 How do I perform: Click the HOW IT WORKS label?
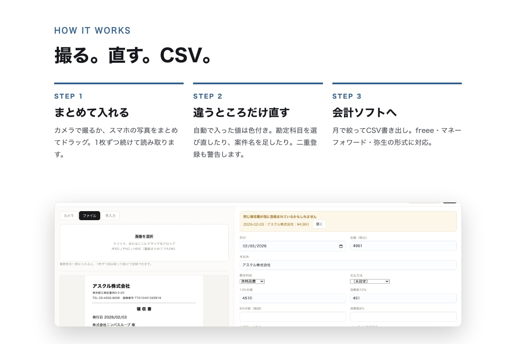(92, 31)
